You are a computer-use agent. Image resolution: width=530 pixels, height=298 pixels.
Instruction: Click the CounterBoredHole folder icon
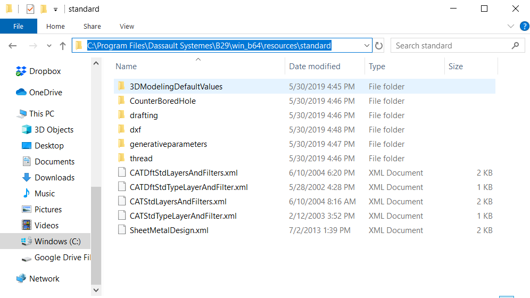122,101
